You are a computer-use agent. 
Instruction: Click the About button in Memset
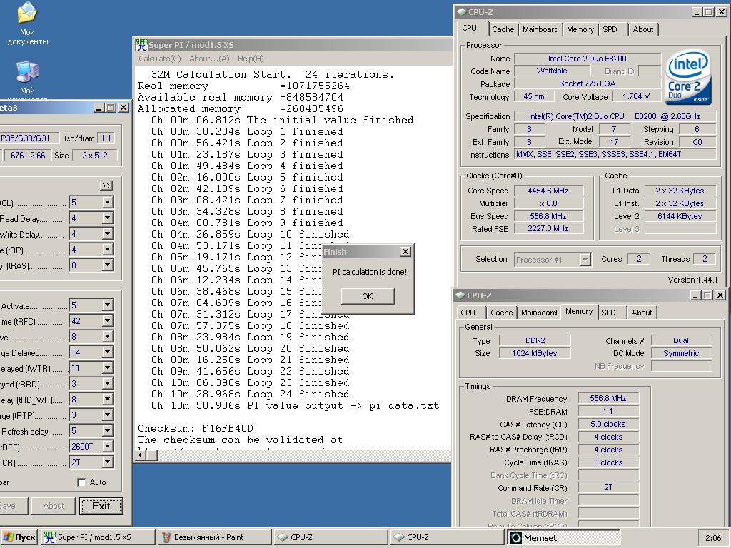54,506
